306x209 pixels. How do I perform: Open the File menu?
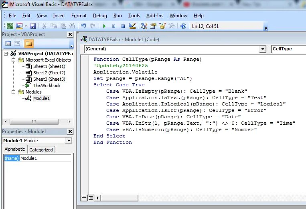click(x=12, y=16)
